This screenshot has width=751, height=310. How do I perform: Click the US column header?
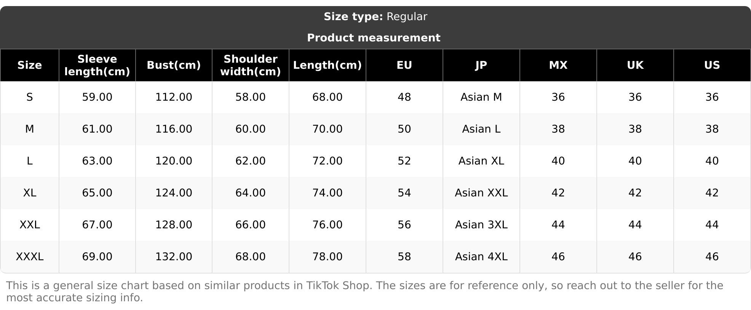(712, 65)
